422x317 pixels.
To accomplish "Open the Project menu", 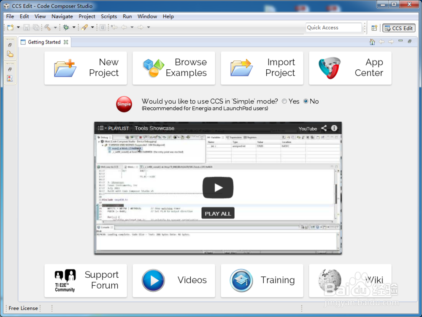I will [87, 16].
